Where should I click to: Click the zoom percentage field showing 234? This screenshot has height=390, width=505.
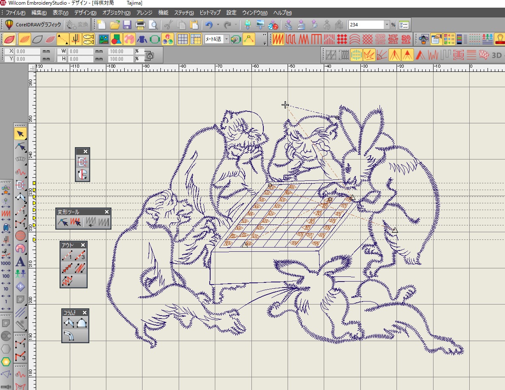click(366, 25)
